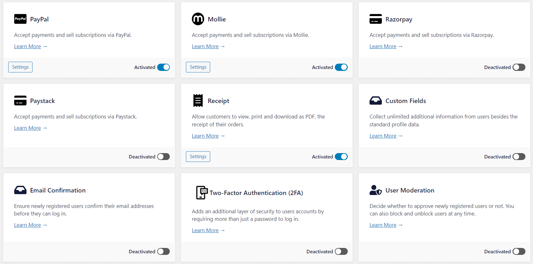Enable the Custom Fields toggle
The image size is (533, 264).
click(519, 157)
